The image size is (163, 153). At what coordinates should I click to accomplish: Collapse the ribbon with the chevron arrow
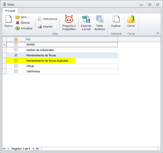(x=158, y=33)
